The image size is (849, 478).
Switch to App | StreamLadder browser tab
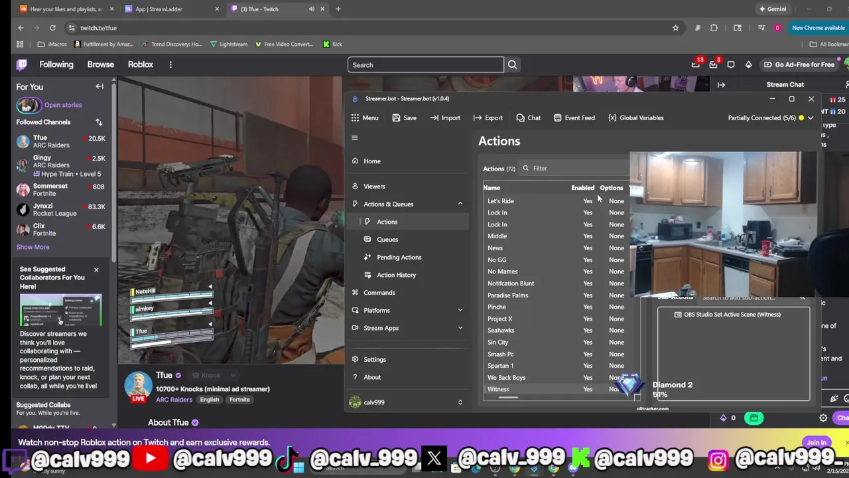pos(171,9)
